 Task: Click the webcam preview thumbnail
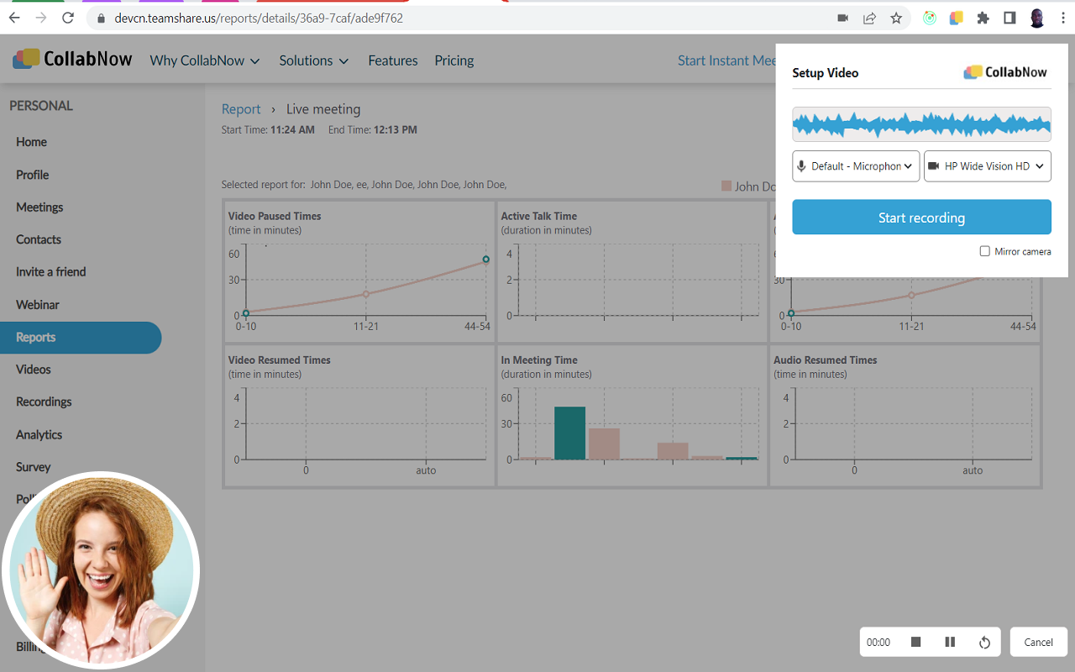101,571
